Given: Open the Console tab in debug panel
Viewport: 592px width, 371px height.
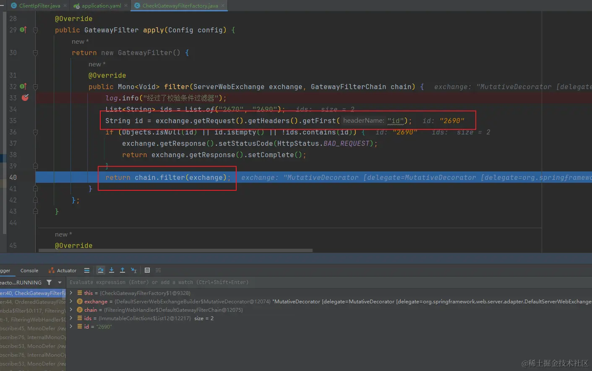Looking at the screenshot, I should tap(29, 271).
